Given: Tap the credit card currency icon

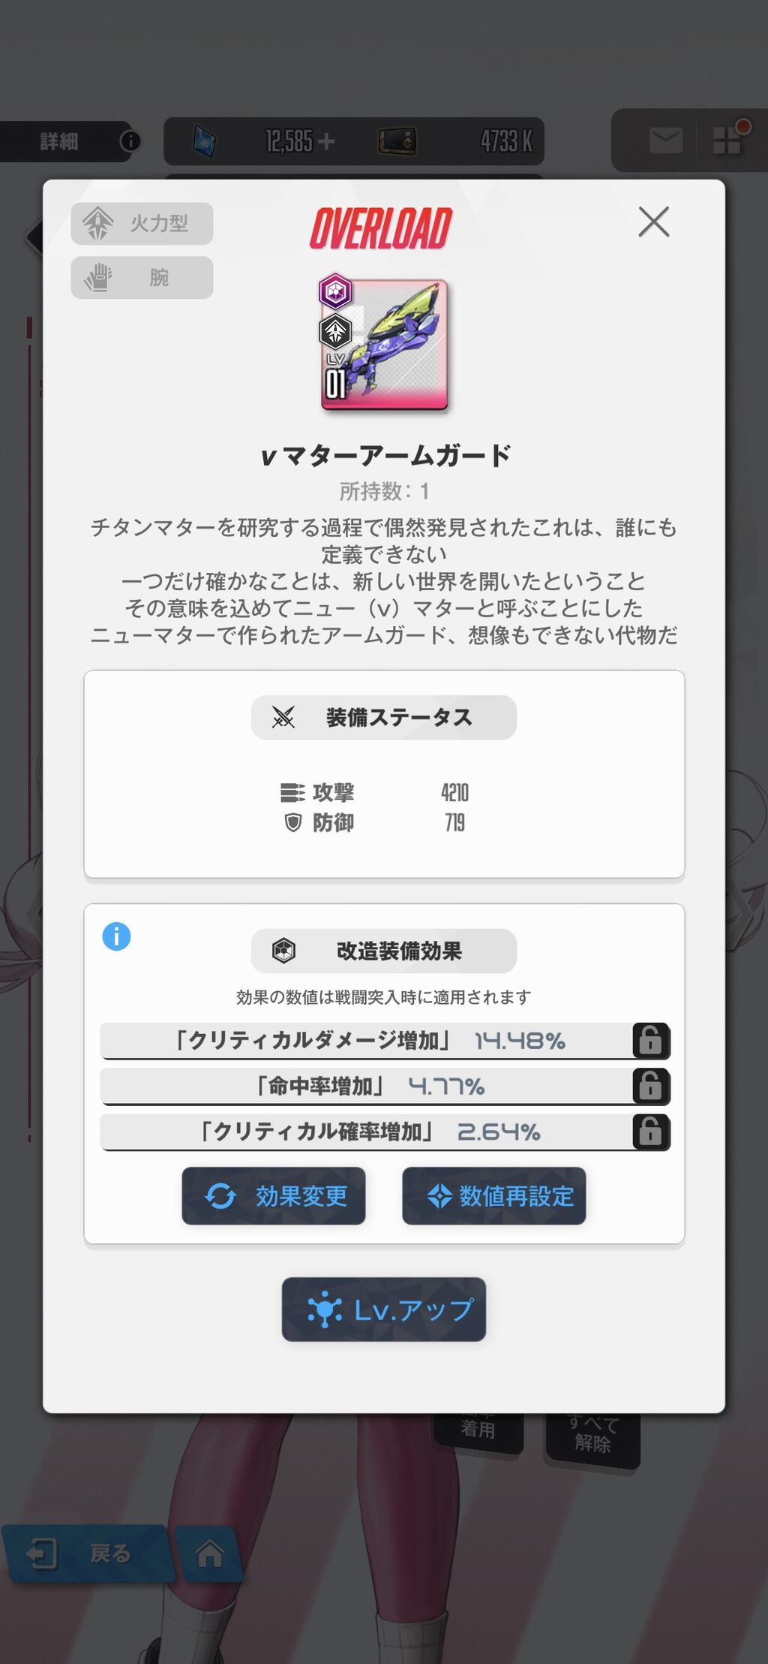Looking at the screenshot, I should [x=397, y=140].
